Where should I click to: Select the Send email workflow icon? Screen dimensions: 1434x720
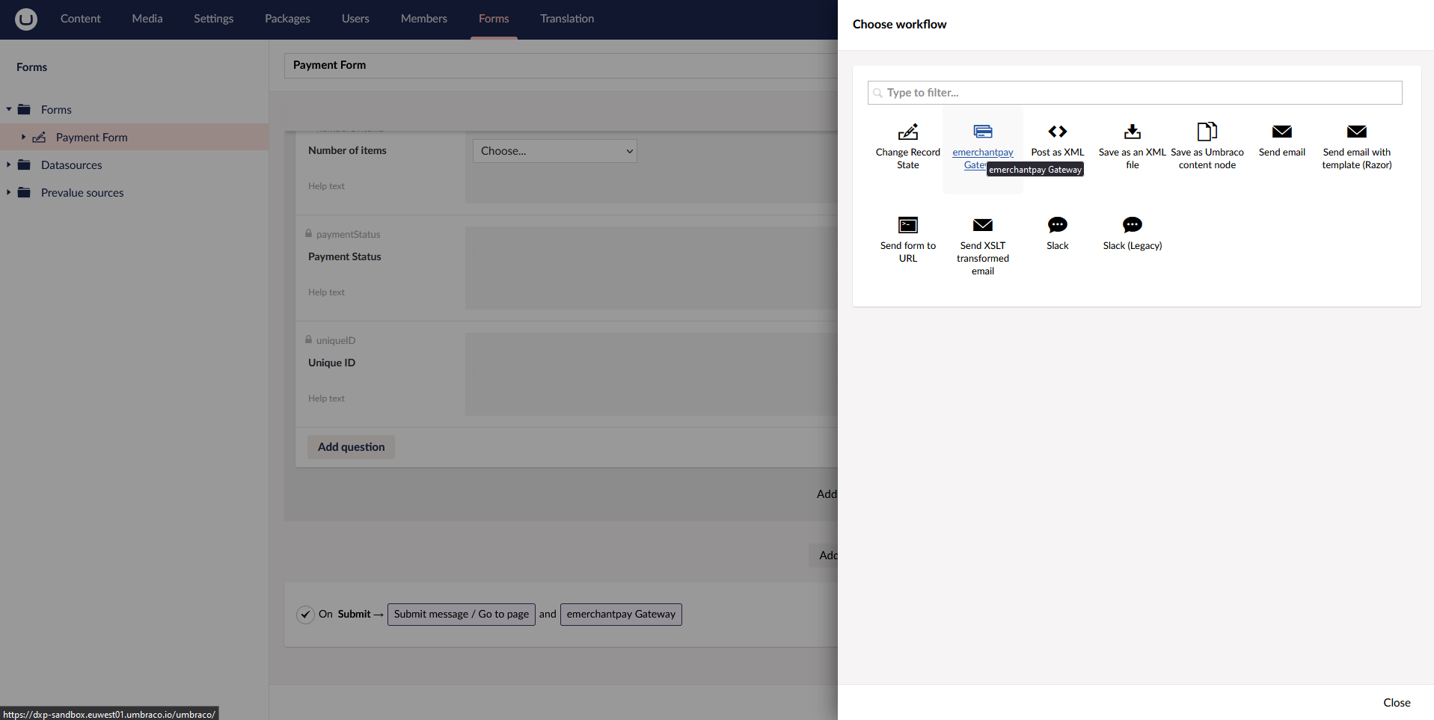tap(1281, 132)
